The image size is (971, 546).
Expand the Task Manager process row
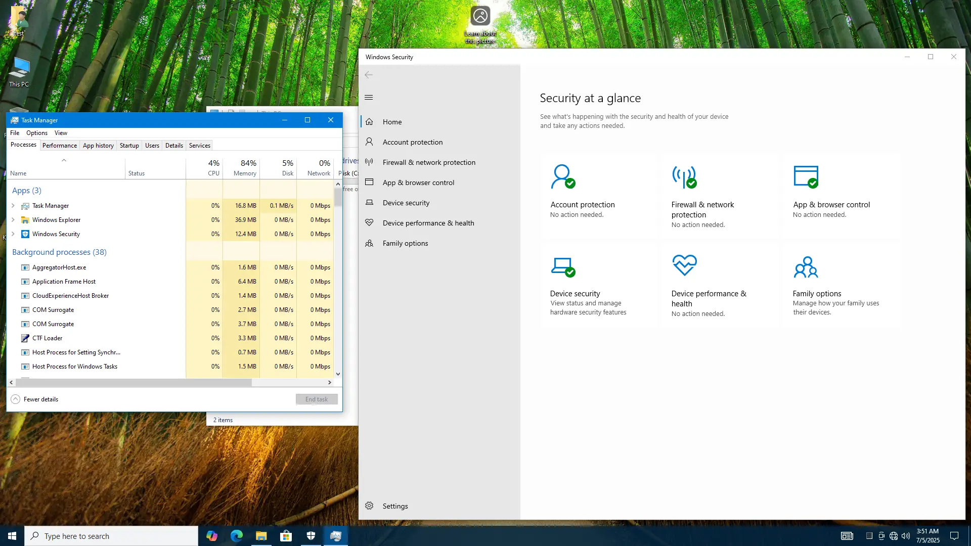pyautogui.click(x=13, y=206)
